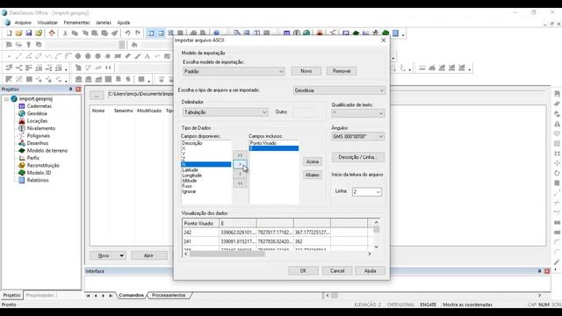Screen dimensions: 562x316
Task: Click the Ajuda button in dialog
Action: coord(370,271)
